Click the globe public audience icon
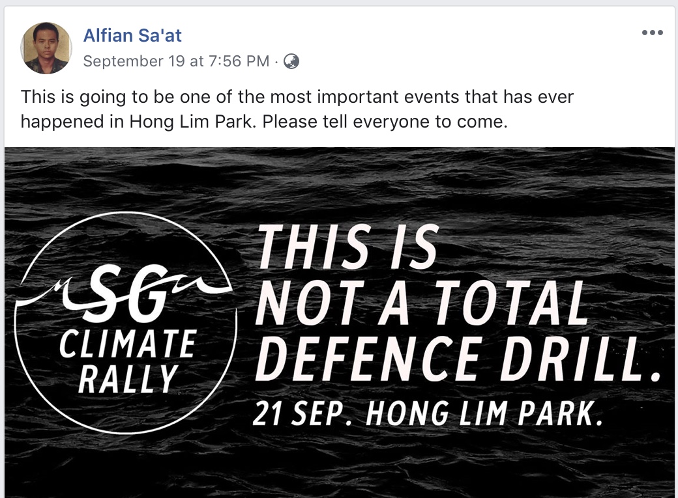This screenshot has height=498, width=678. pyautogui.click(x=291, y=61)
